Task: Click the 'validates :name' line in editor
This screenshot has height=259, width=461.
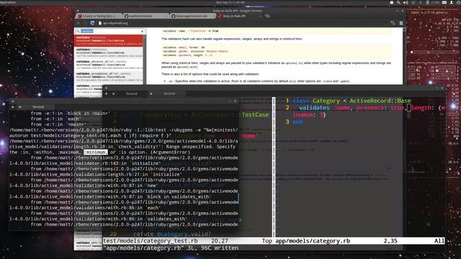Action: click(x=369, y=108)
